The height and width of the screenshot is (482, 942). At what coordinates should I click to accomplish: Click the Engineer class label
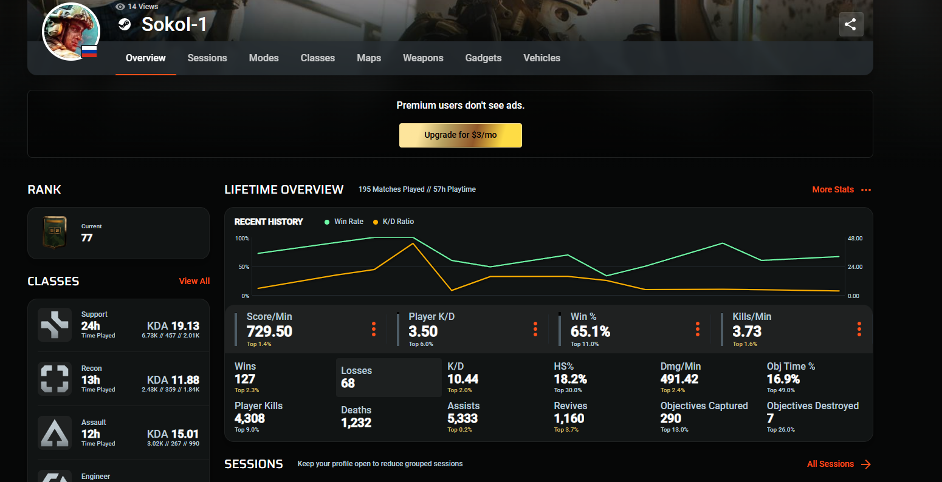[96, 477]
